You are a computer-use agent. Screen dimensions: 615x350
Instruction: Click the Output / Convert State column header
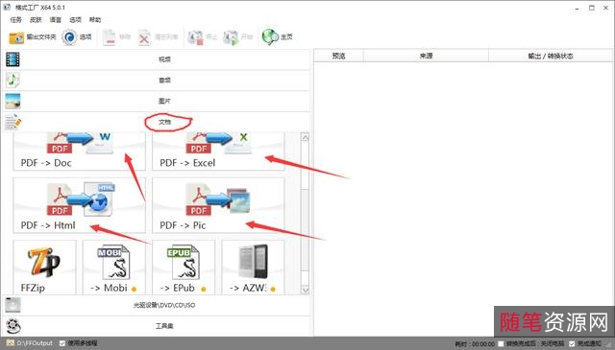coord(551,56)
